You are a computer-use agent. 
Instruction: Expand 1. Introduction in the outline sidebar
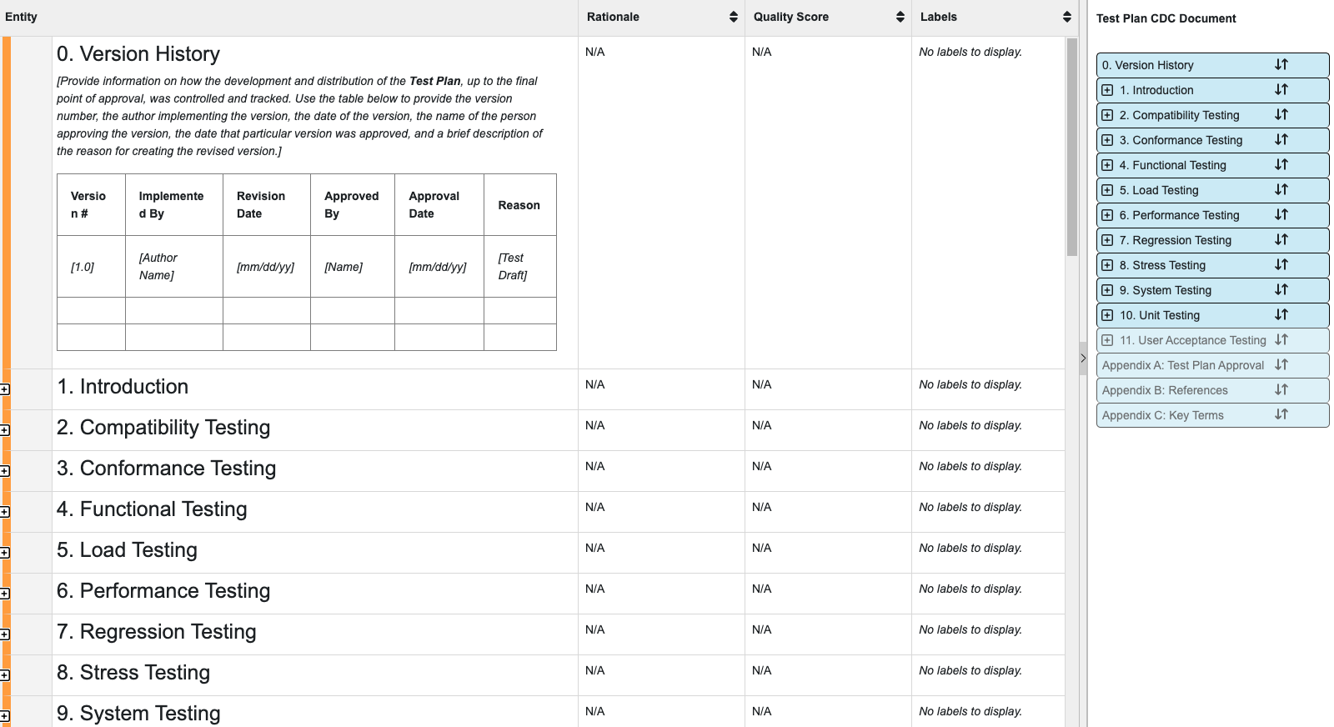1107,90
